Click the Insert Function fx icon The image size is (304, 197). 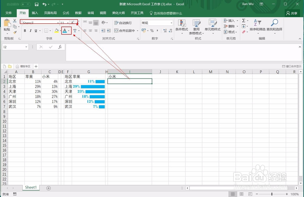(x=60, y=47)
